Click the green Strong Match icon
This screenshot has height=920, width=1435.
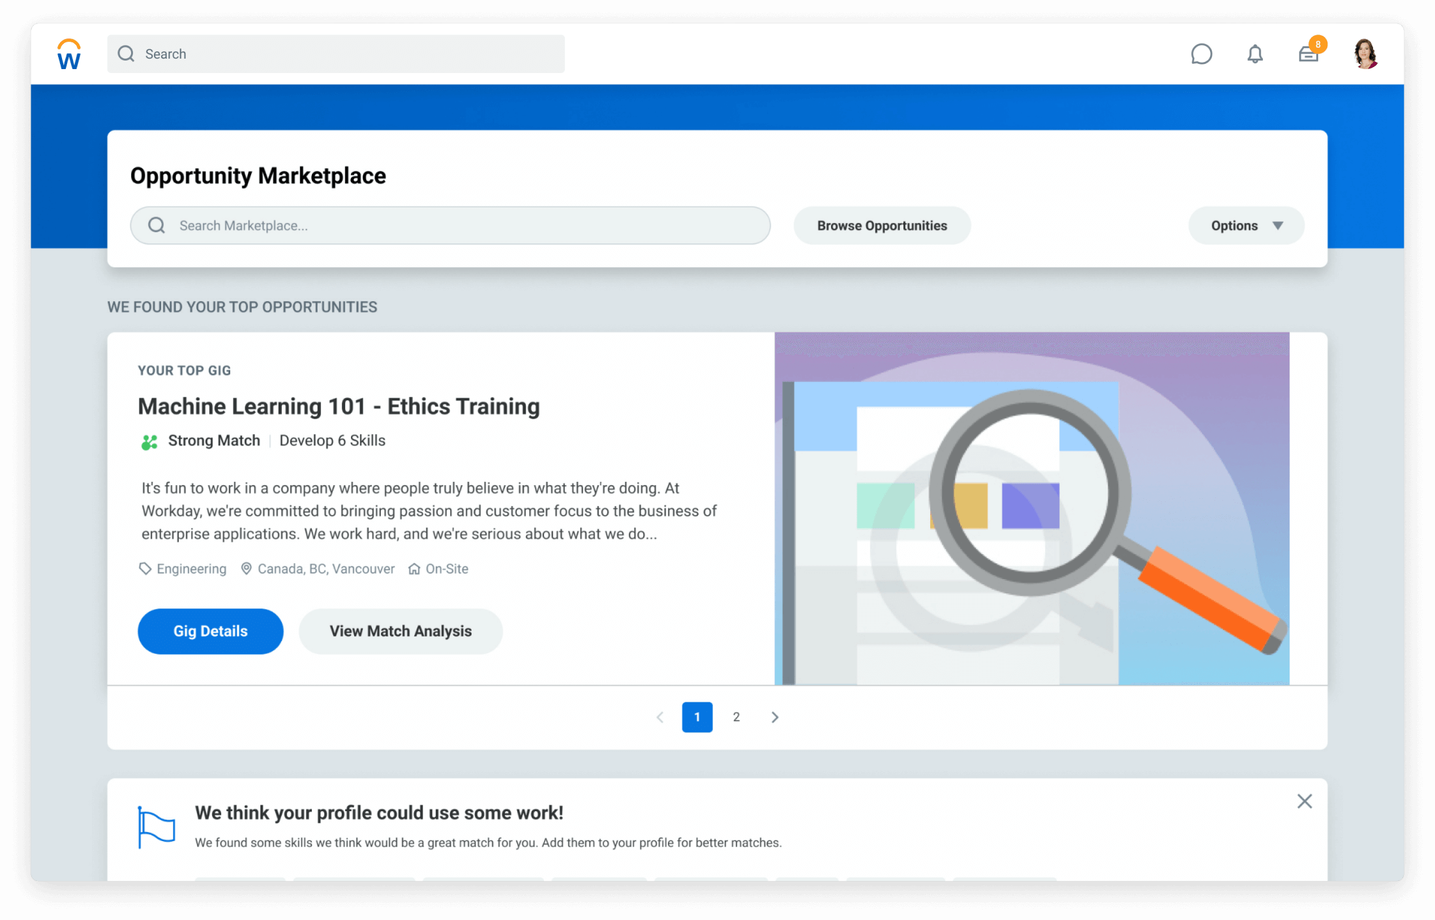click(149, 442)
